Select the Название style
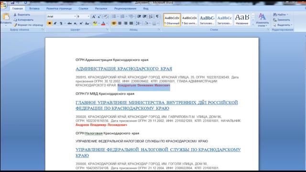Image resolution: width=306 pixels, height=172 pixels. pos(242,20)
